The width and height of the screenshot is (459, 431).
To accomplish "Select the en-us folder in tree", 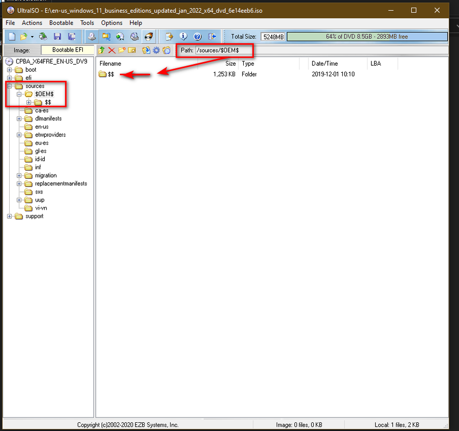I will pos(41,127).
